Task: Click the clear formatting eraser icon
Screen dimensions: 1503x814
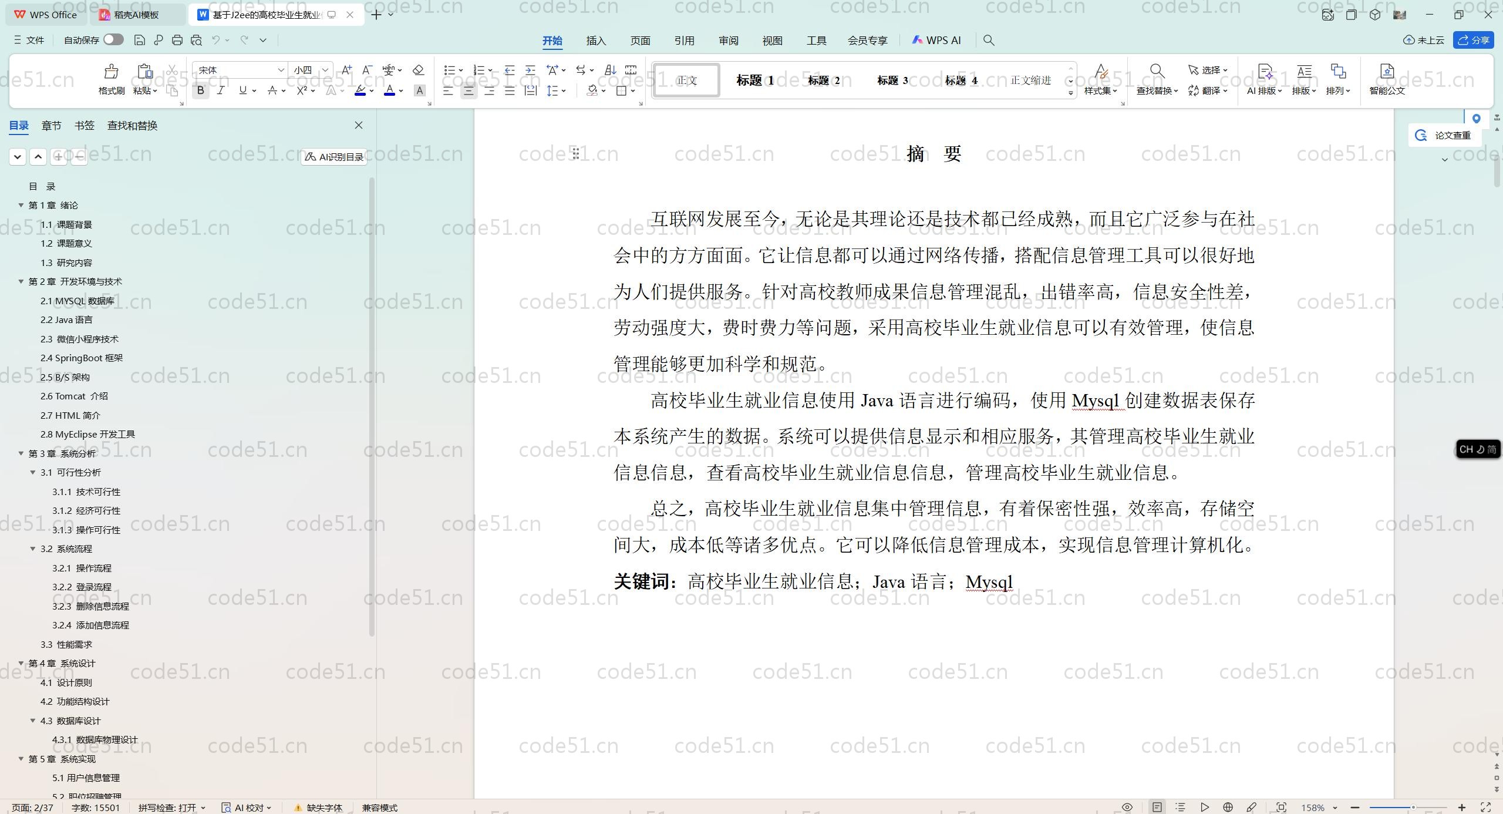Action: pyautogui.click(x=418, y=70)
